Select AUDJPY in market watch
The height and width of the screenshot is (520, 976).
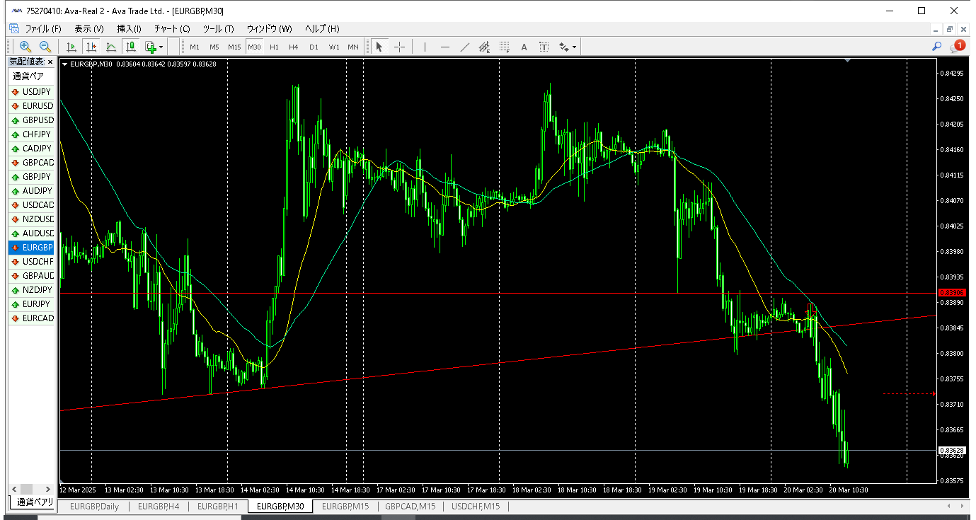tap(32, 191)
